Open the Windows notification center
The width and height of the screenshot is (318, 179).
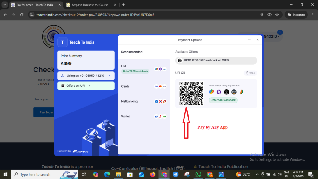tap(311, 174)
